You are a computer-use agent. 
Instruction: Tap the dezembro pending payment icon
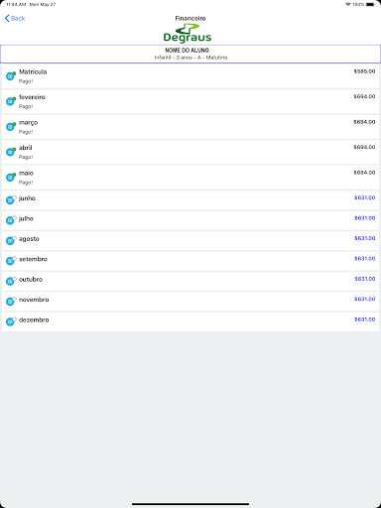(x=11, y=321)
